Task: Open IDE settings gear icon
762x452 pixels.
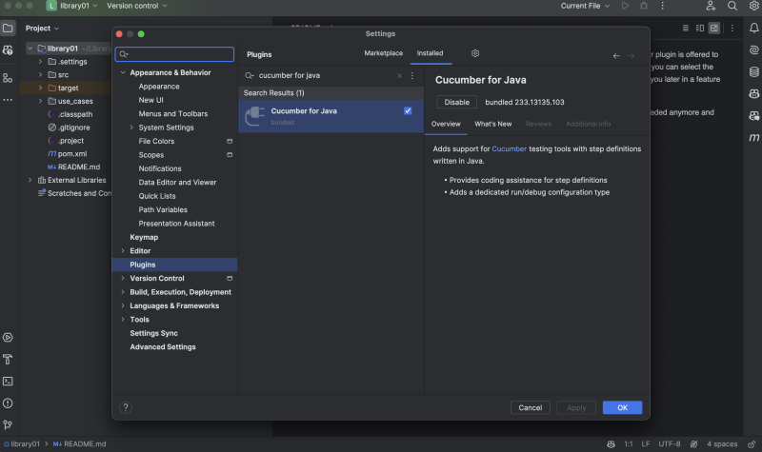Action: tap(753, 6)
